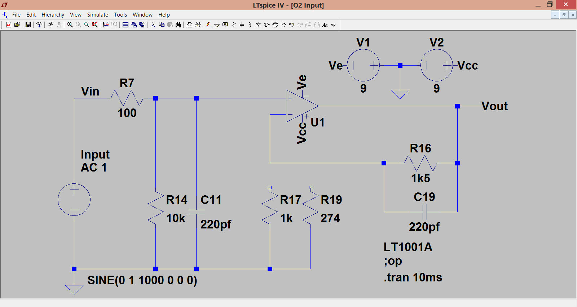Select the SPICE Directive .op tool

333,25
